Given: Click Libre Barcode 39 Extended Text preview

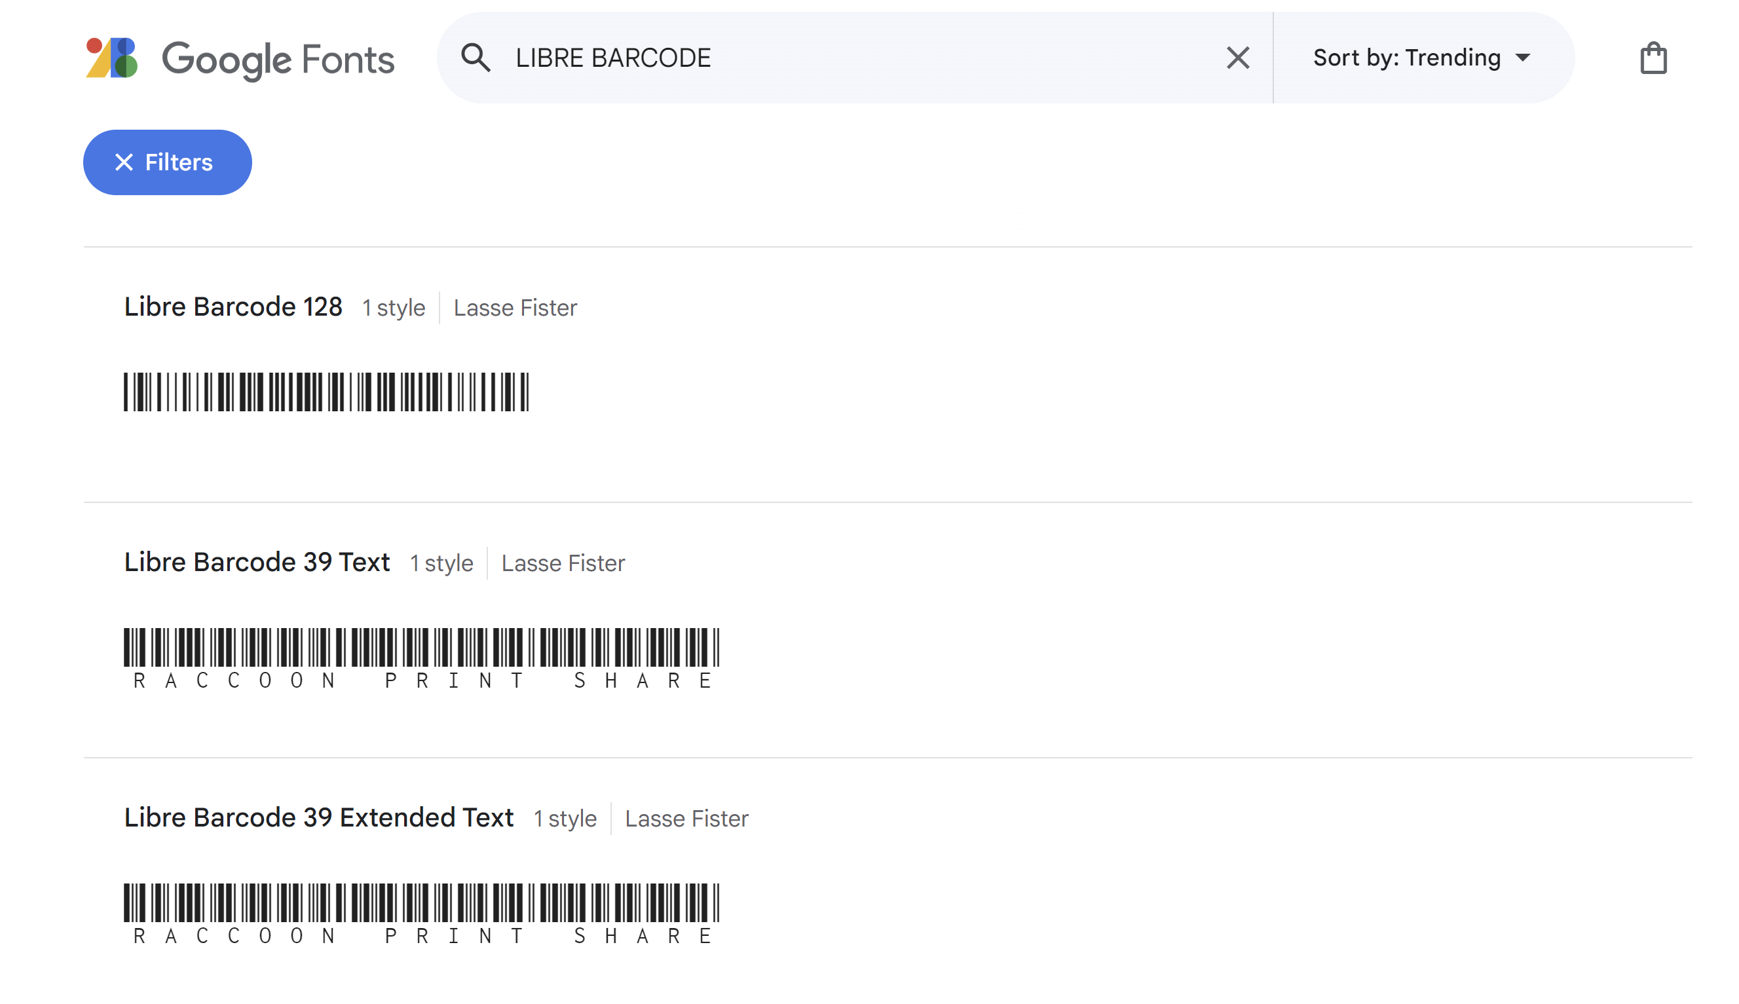Looking at the screenshot, I should [421, 914].
